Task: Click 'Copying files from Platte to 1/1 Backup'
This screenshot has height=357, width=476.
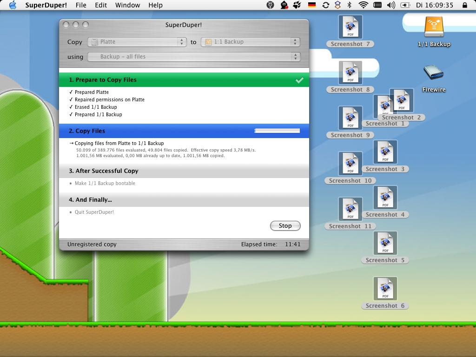Action: coord(119,143)
